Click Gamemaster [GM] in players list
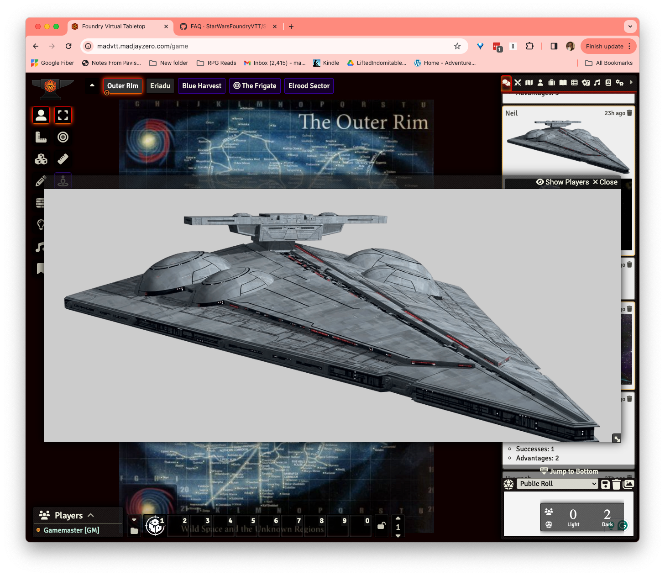Screen dimensions: 665x576 pos(72,530)
